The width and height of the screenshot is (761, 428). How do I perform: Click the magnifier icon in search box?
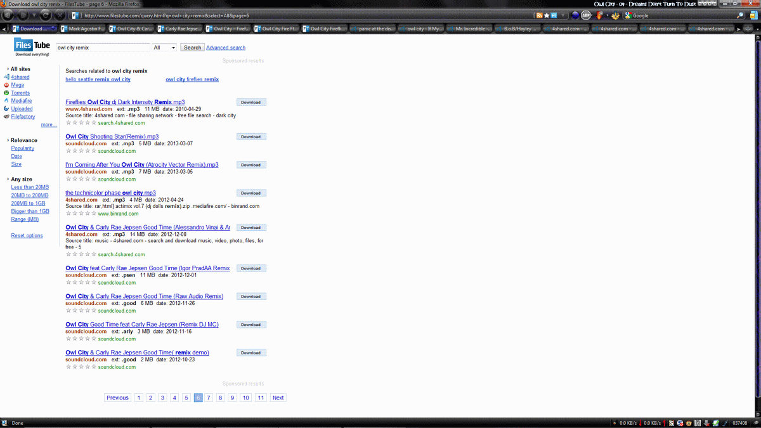pyautogui.click(x=740, y=15)
